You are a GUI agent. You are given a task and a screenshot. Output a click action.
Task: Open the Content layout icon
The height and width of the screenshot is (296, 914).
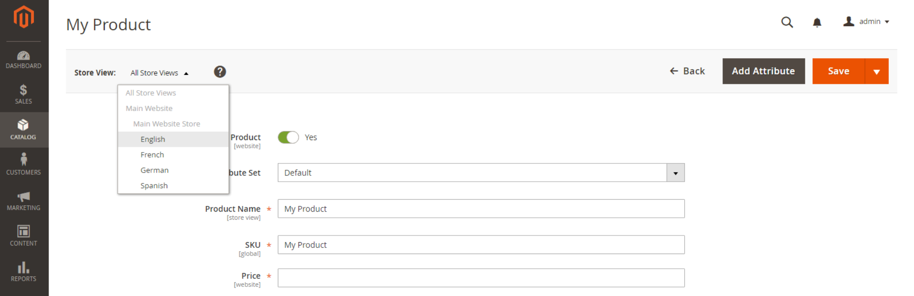pos(23,231)
